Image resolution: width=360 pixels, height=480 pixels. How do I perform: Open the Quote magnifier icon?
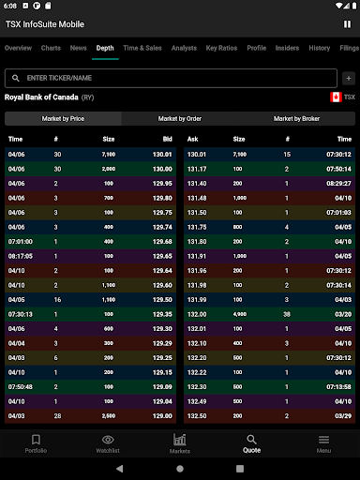pyautogui.click(x=251, y=440)
